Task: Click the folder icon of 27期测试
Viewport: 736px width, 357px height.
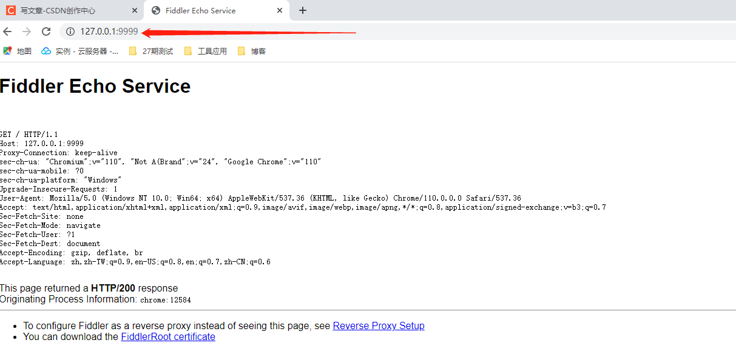Action: click(133, 52)
